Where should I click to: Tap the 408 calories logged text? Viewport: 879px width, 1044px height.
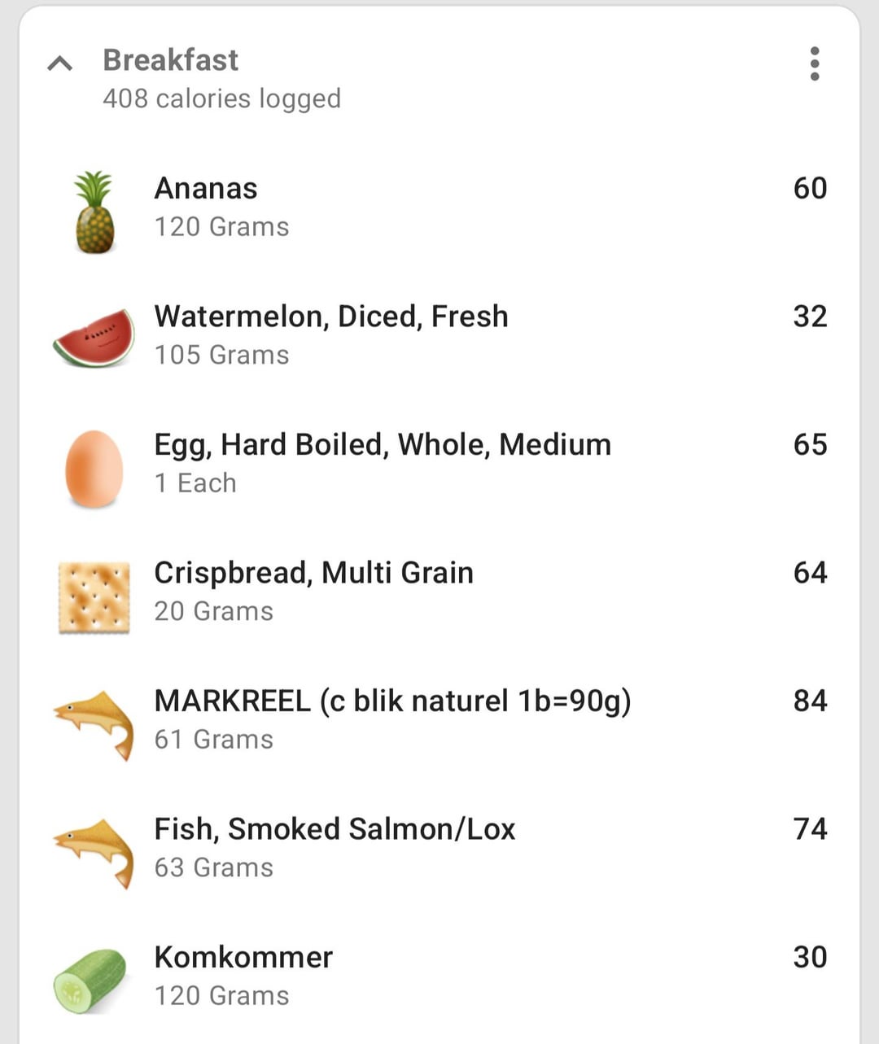[x=221, y=98]
